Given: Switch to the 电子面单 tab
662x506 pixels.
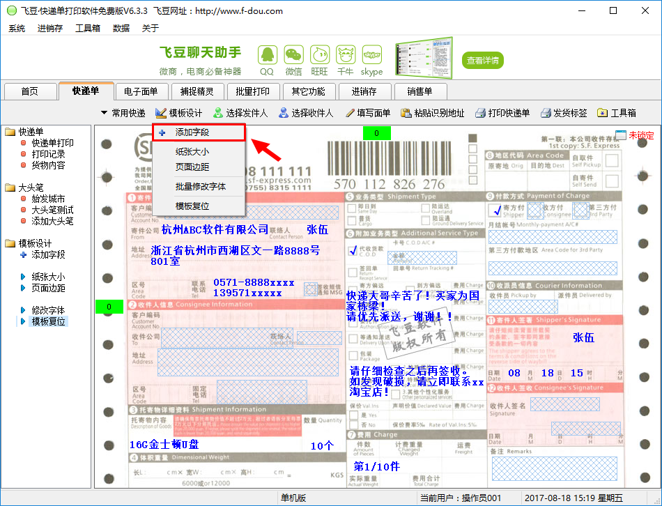Looking at the screenshot, I should click(141, 91).
